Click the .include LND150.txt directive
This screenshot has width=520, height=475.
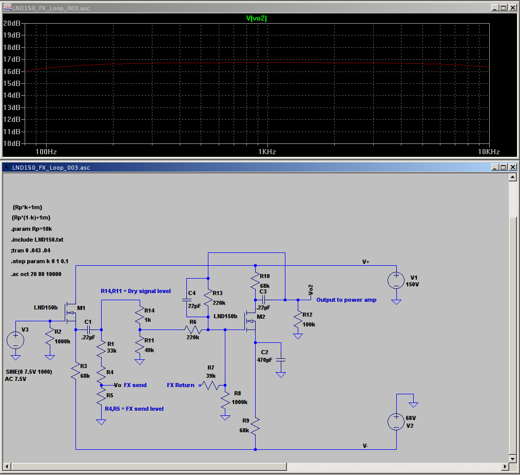[37, 240]
